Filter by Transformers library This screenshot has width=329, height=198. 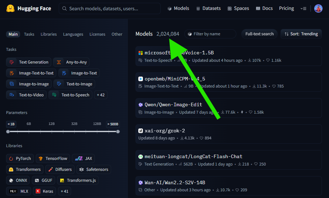click(x=25, y=169)
